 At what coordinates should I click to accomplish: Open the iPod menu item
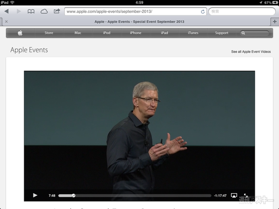coord(107,33)
